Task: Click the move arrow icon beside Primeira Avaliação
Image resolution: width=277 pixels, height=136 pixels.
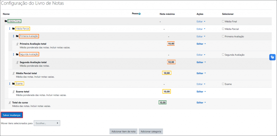Action: pos(13,36)
